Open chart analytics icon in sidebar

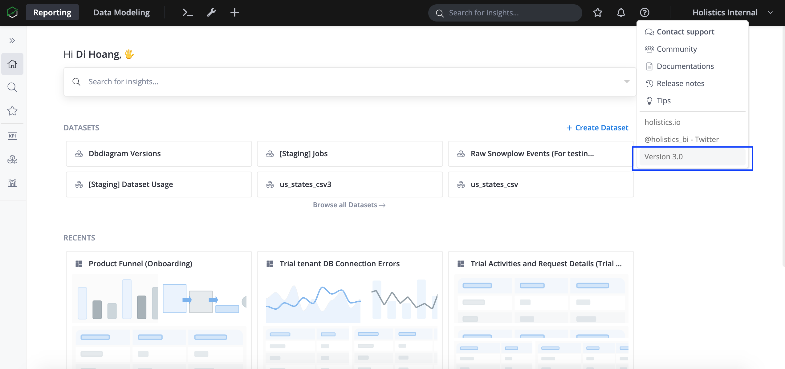coord(12,183)
